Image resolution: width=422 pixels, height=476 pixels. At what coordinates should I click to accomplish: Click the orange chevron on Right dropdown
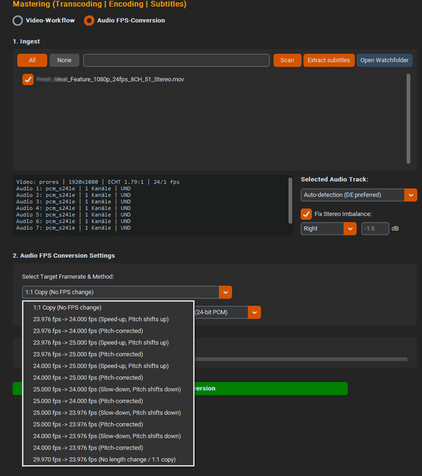click(350, 229)
